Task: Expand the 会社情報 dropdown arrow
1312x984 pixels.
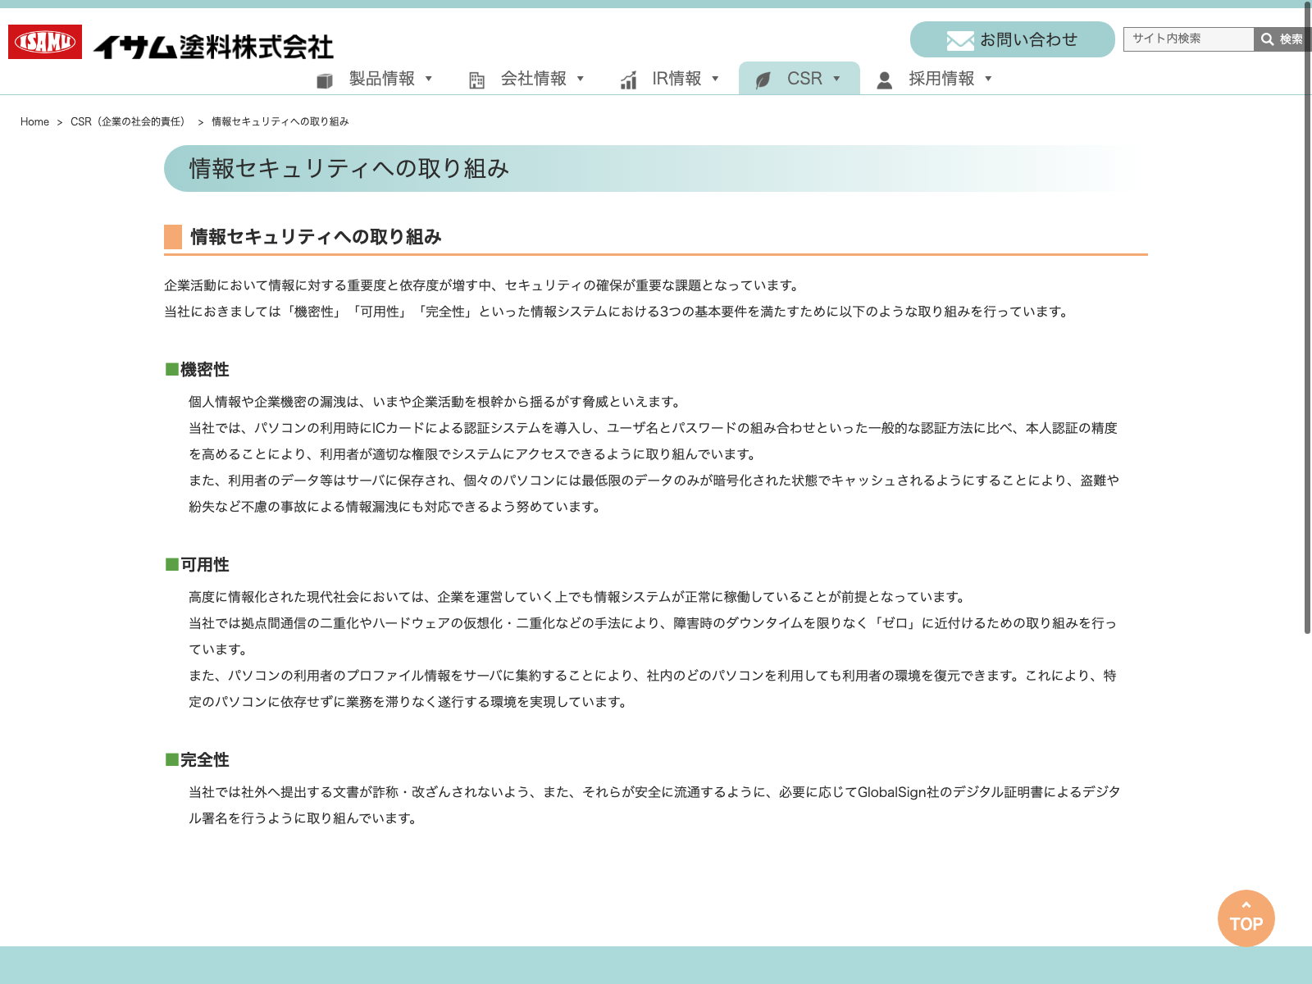Action: [581, 80]
